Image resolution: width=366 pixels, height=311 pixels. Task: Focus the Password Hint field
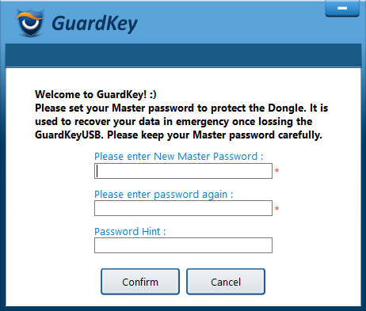tap(183, 245)
